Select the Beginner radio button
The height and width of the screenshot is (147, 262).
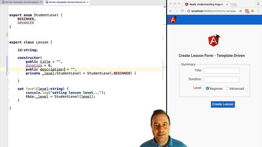(x=208, y=88)
